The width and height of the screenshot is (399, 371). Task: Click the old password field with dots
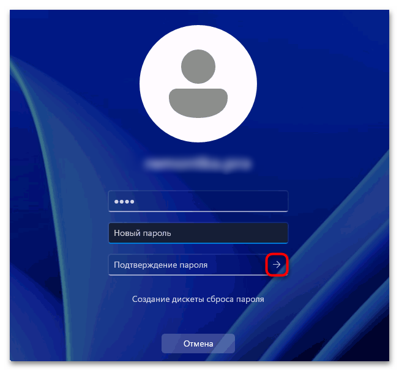[198, 201]
